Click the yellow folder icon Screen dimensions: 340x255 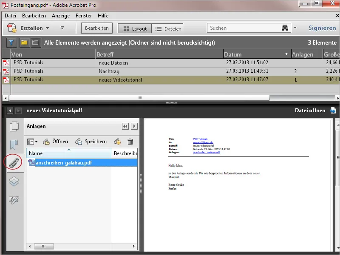(24, 42)
